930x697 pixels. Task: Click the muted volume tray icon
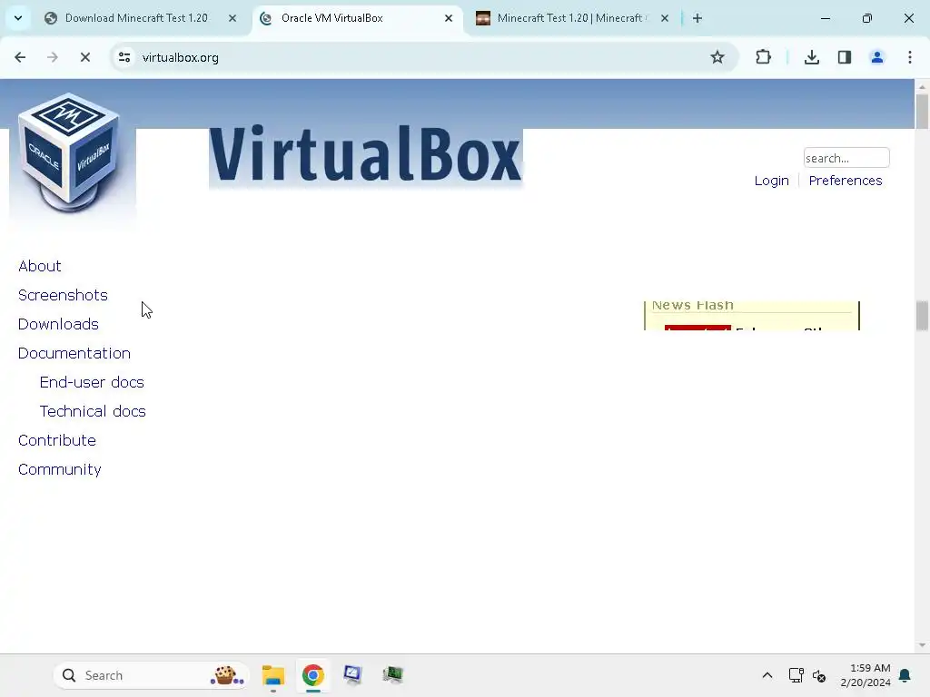[819, 675]
